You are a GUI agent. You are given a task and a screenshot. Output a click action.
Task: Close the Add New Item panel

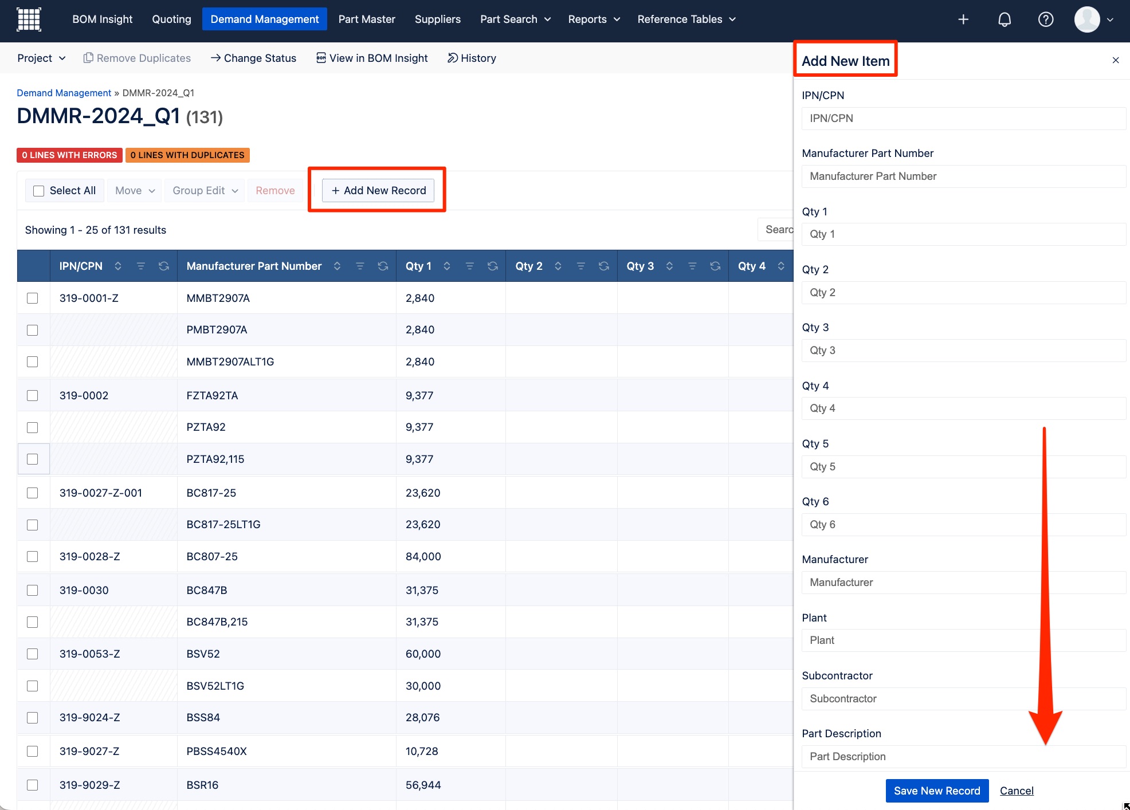click(1116, 60)
